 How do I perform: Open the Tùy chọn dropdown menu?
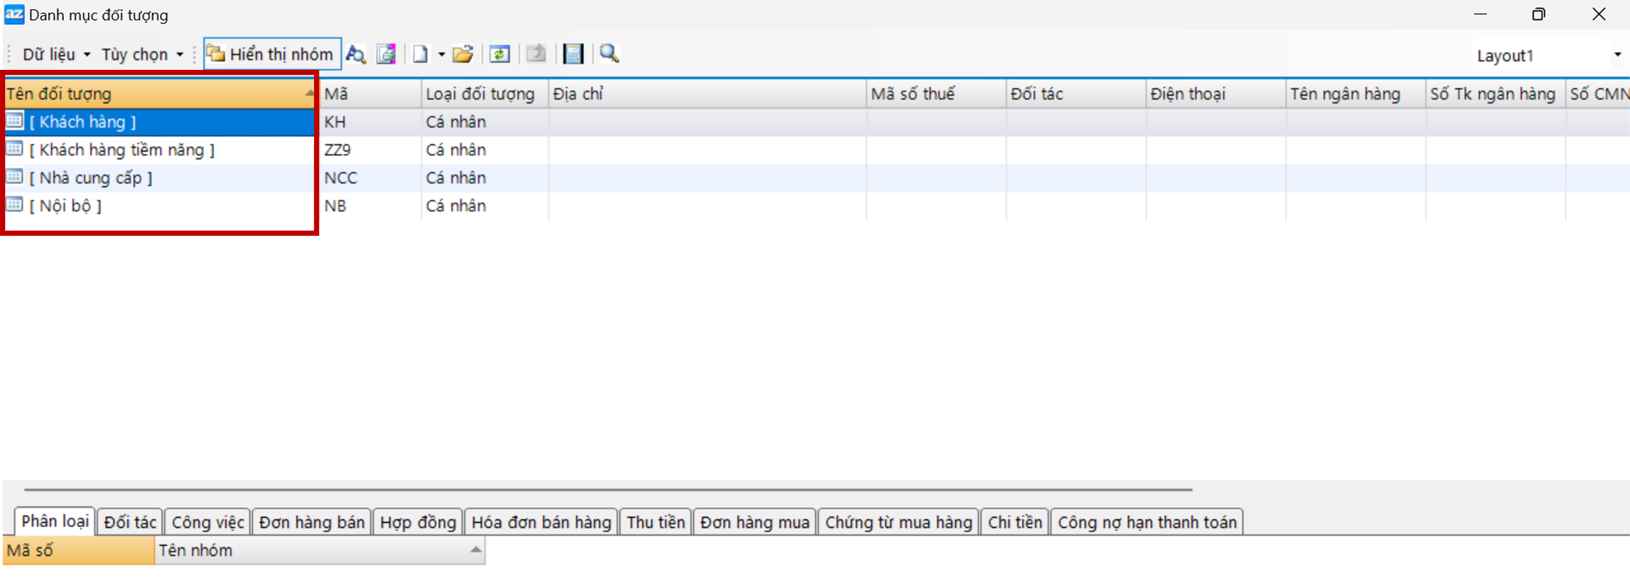(x=142, y=54)
